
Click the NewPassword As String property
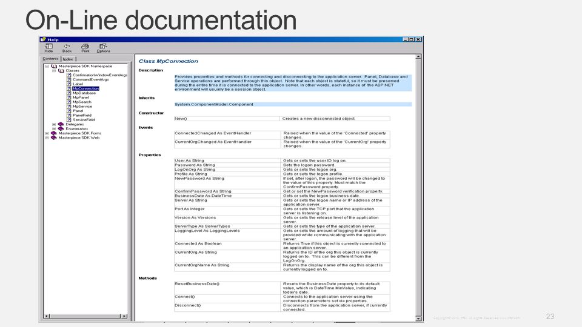227,182
